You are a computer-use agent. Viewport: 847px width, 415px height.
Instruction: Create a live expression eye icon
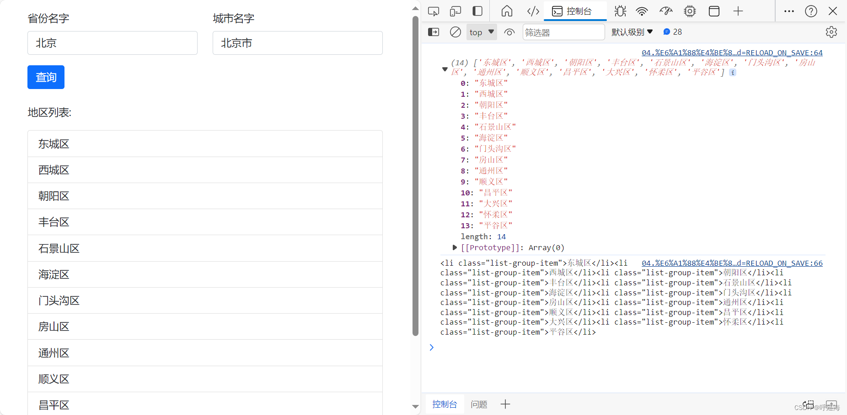[x=509, y=32]
